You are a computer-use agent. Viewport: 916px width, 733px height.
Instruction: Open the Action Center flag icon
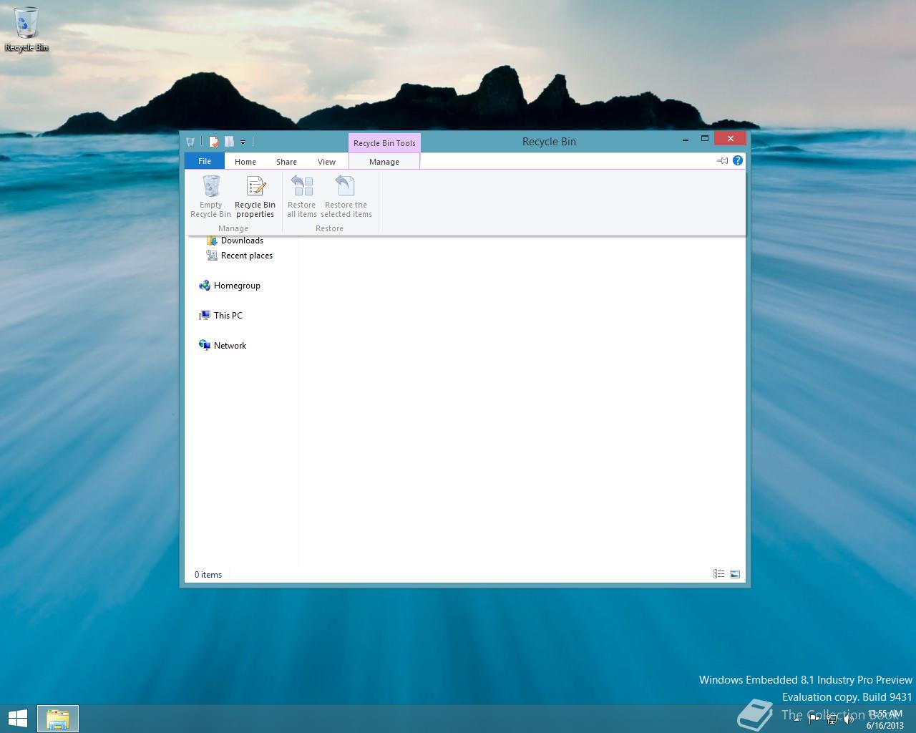click(814, 719)
